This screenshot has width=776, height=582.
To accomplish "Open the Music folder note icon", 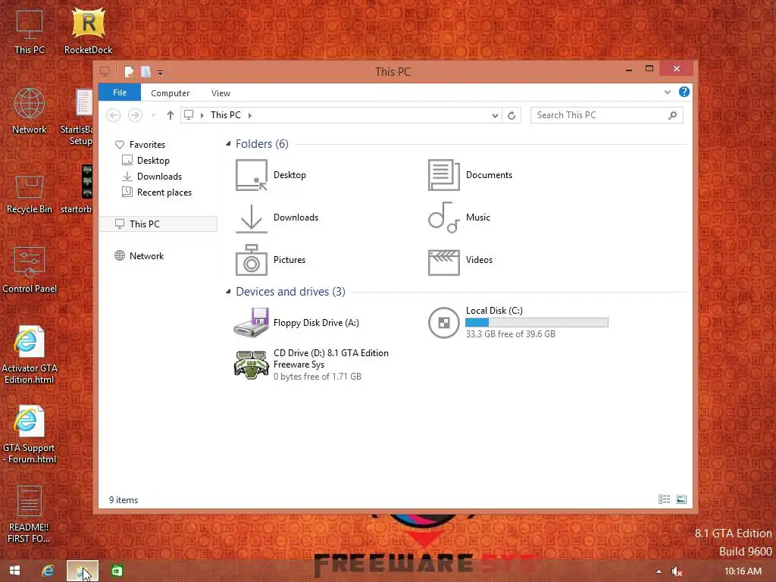I will coord(443,217).
